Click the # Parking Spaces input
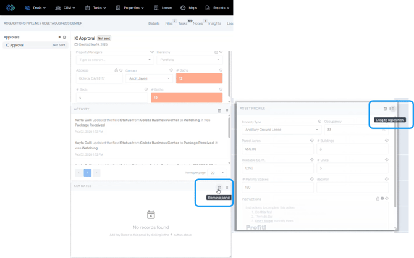The width and height of the screenshot is (414, 258). tap(278, 187)
